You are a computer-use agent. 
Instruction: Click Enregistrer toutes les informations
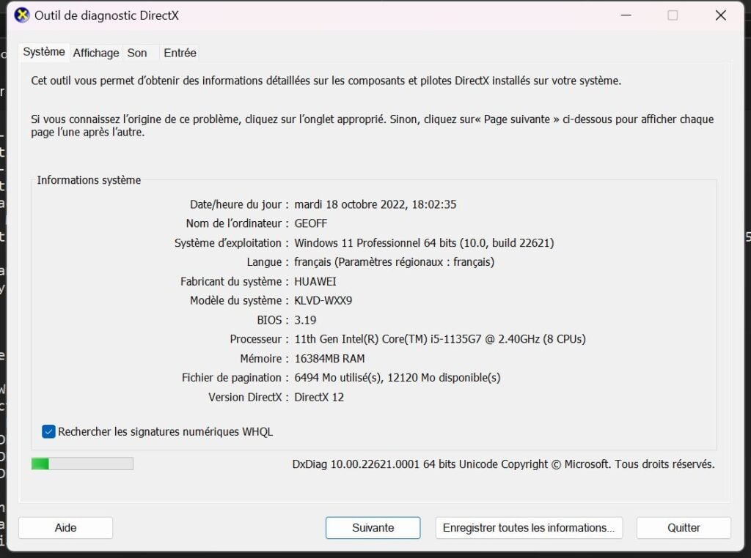529,528
